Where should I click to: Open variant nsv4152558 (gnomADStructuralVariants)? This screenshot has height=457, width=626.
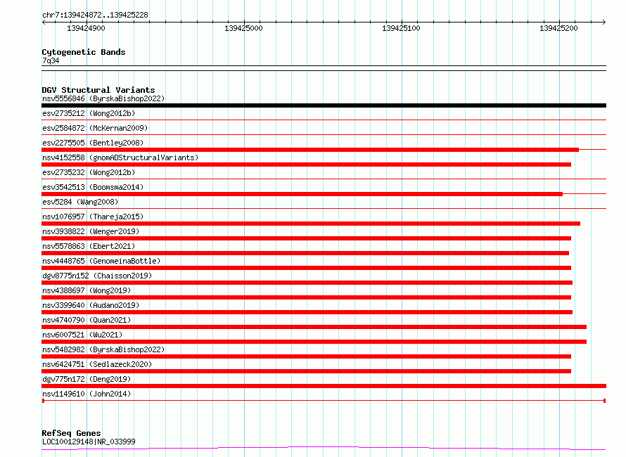(x=120, y=157)
